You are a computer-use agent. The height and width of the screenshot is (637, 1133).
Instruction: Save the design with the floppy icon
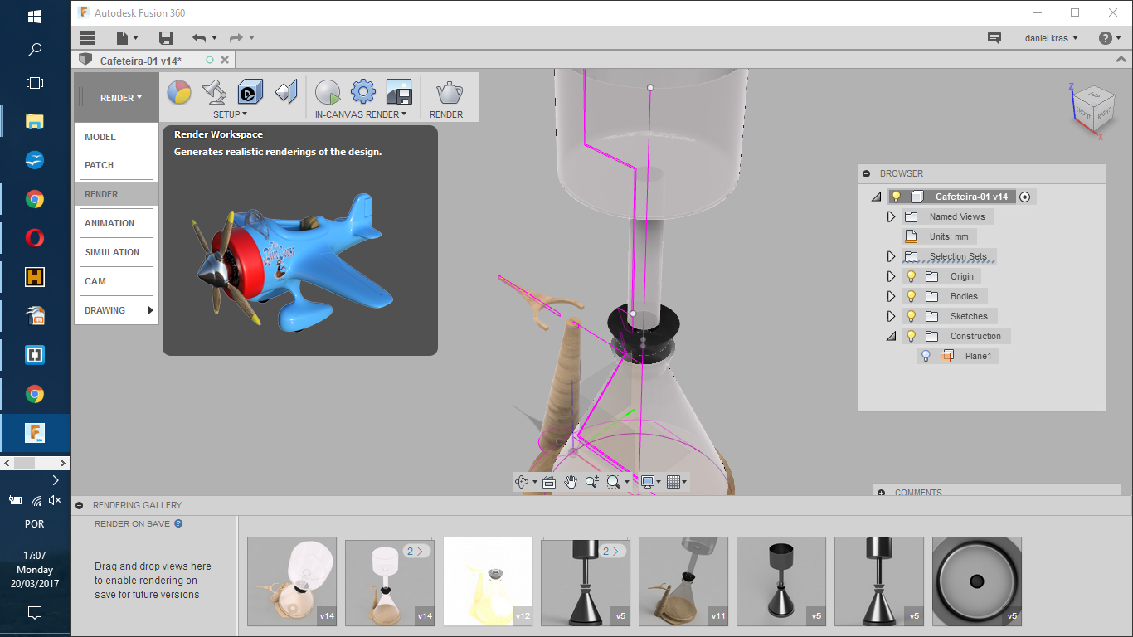pyautogui.click(x=166, y=37)
